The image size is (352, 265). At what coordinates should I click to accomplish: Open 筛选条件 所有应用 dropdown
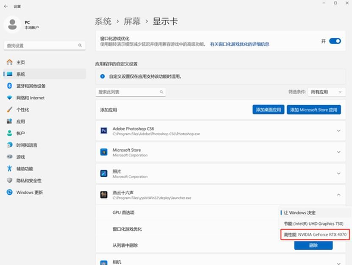click(x=327, y=92)
